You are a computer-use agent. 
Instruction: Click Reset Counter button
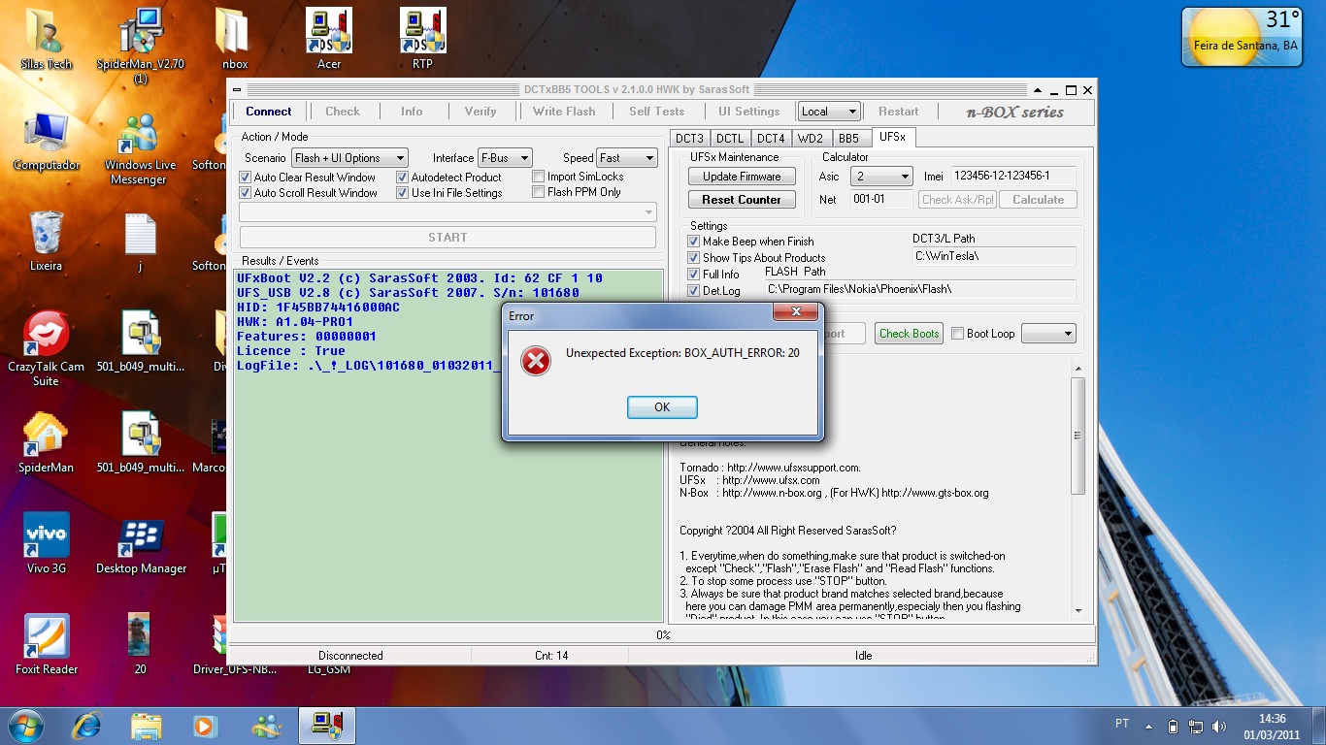tap(742, 200)
